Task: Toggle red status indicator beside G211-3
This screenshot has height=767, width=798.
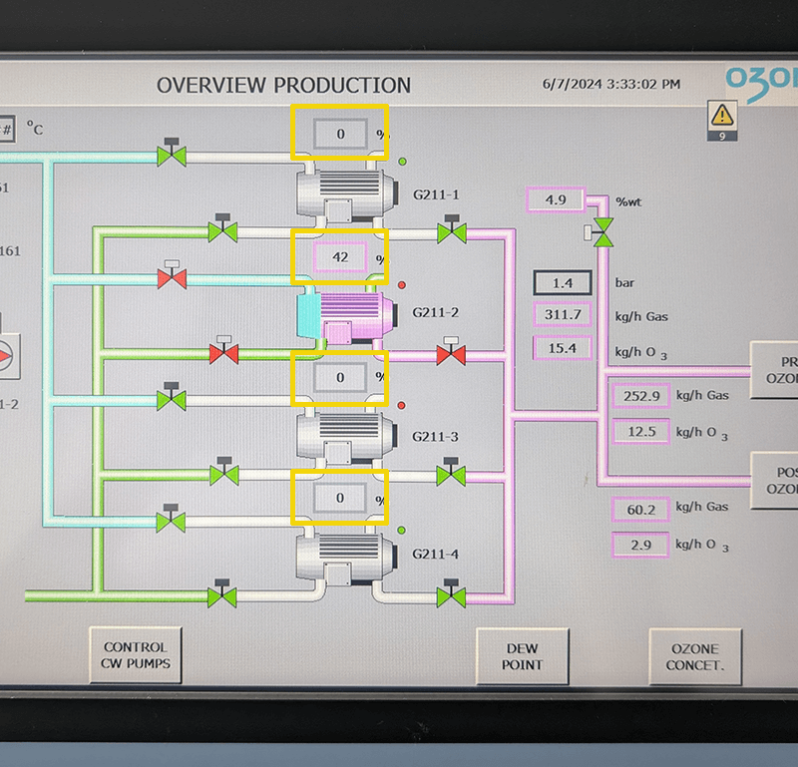Action: (x=401, y=406)
